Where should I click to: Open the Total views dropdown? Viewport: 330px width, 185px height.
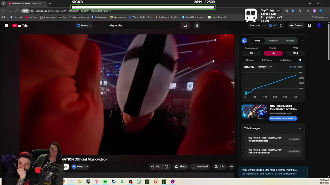(264, 67)
